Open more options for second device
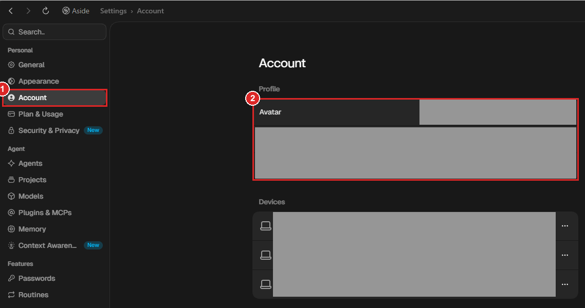This screenshot has width=585, height=308. pos(565,255)
